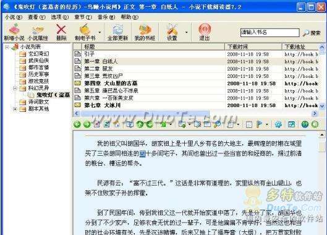Expand the 剧本其他 tree node
327x235 pixels.
(15, 109)
